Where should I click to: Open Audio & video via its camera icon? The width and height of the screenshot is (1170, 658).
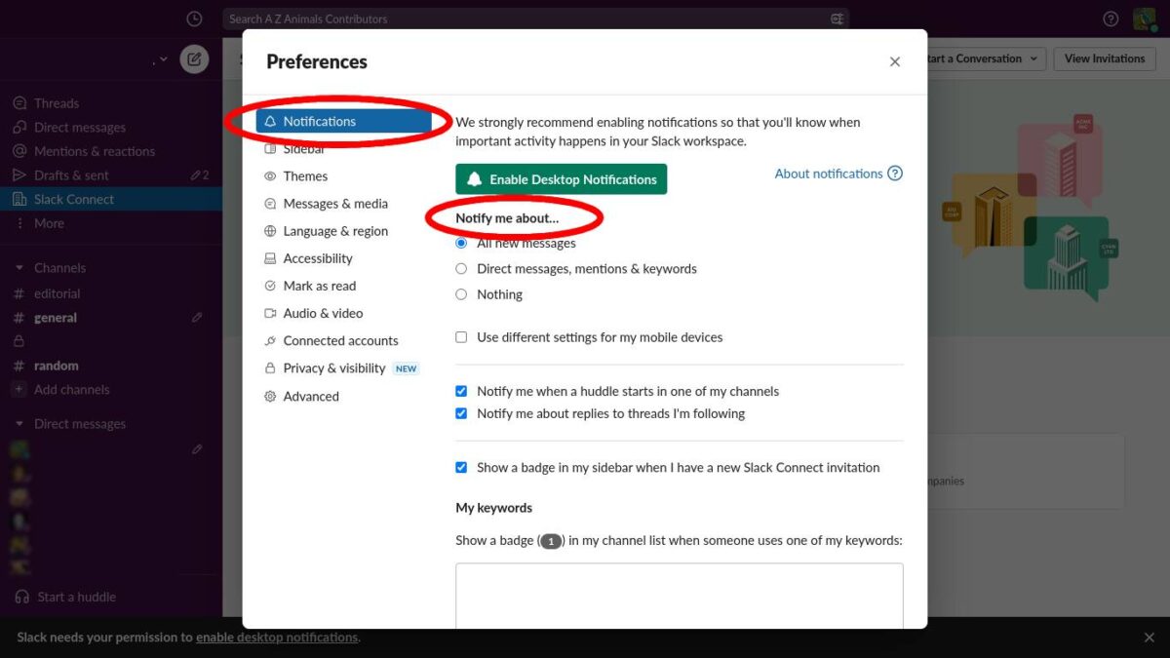coord(270,313)
